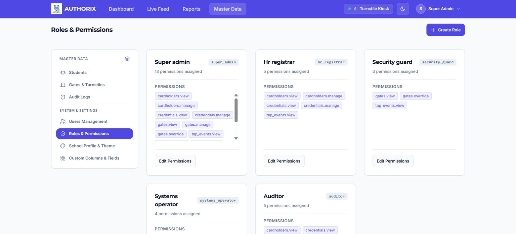This screenshot has width=516, height=234.
Task: Open Custom Columns & Fields
Action: pos(94,158)
